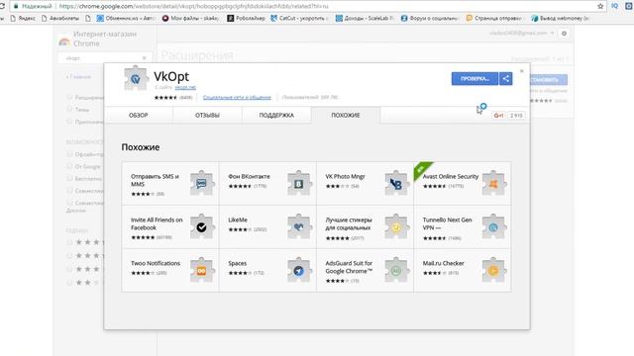
Task: Select the Темы radio filter in sidebar
Action: pos(69,109)
